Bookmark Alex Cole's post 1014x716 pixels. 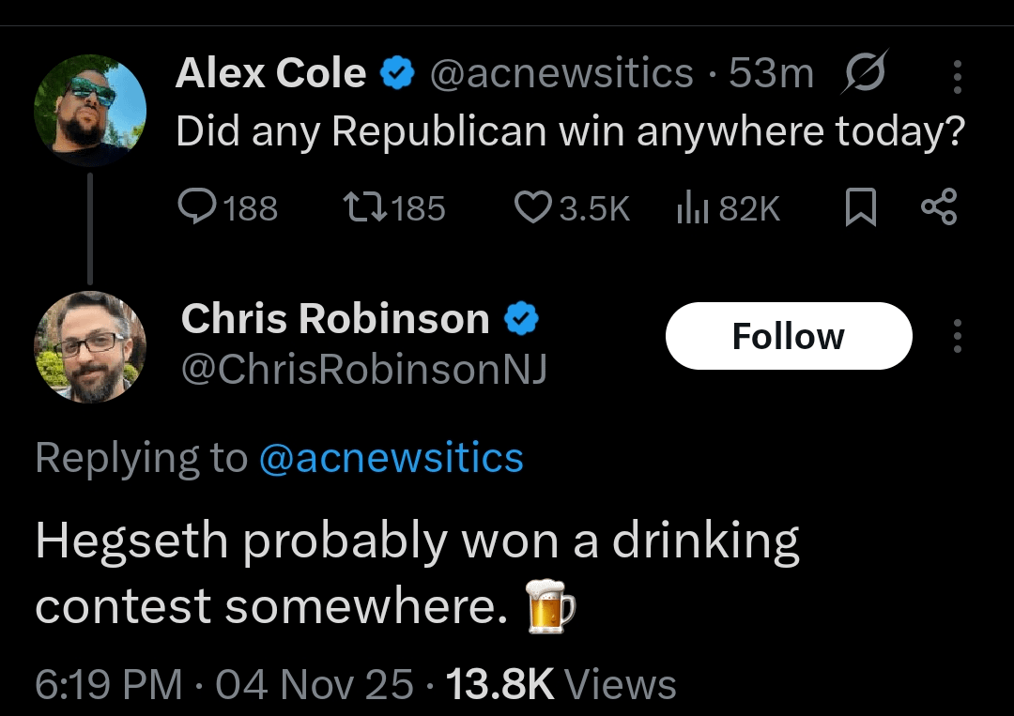pos(860,207)
